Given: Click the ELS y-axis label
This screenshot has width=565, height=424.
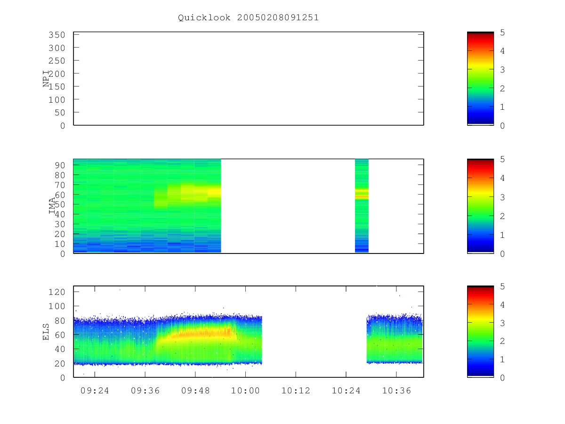Looking at the screenshot, I should (x=46, y=332).
